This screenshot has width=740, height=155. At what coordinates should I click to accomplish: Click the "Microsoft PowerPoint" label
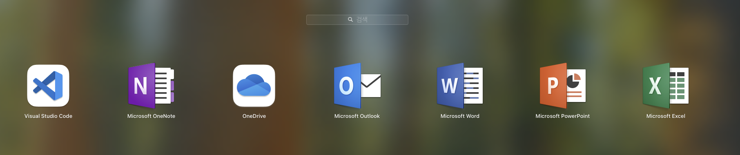coord(563,116)
